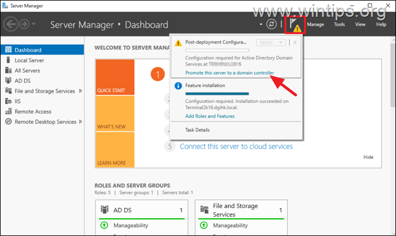
Task: Open the breadcrumb dropdown arrow beside refresh
Action: [261, 24]
